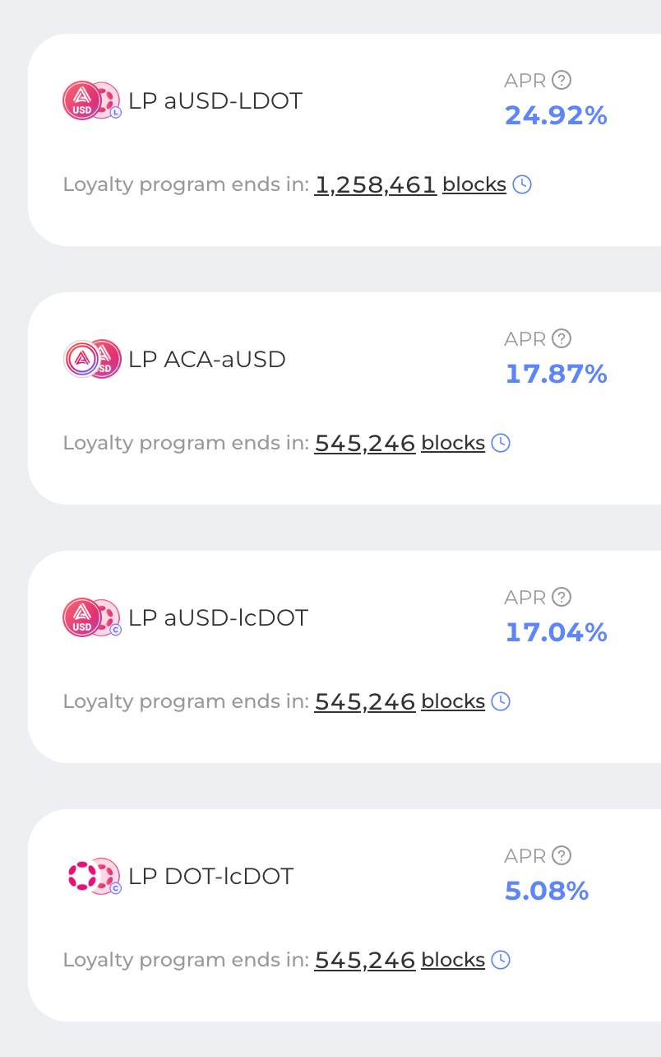Open the LP ACA-aUSD pool card
Viewport: 661px width, 1057px height.
click(x=344, y=398)
